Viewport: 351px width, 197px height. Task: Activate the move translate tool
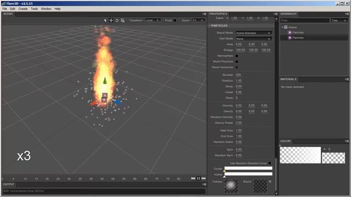pos(111,20)
